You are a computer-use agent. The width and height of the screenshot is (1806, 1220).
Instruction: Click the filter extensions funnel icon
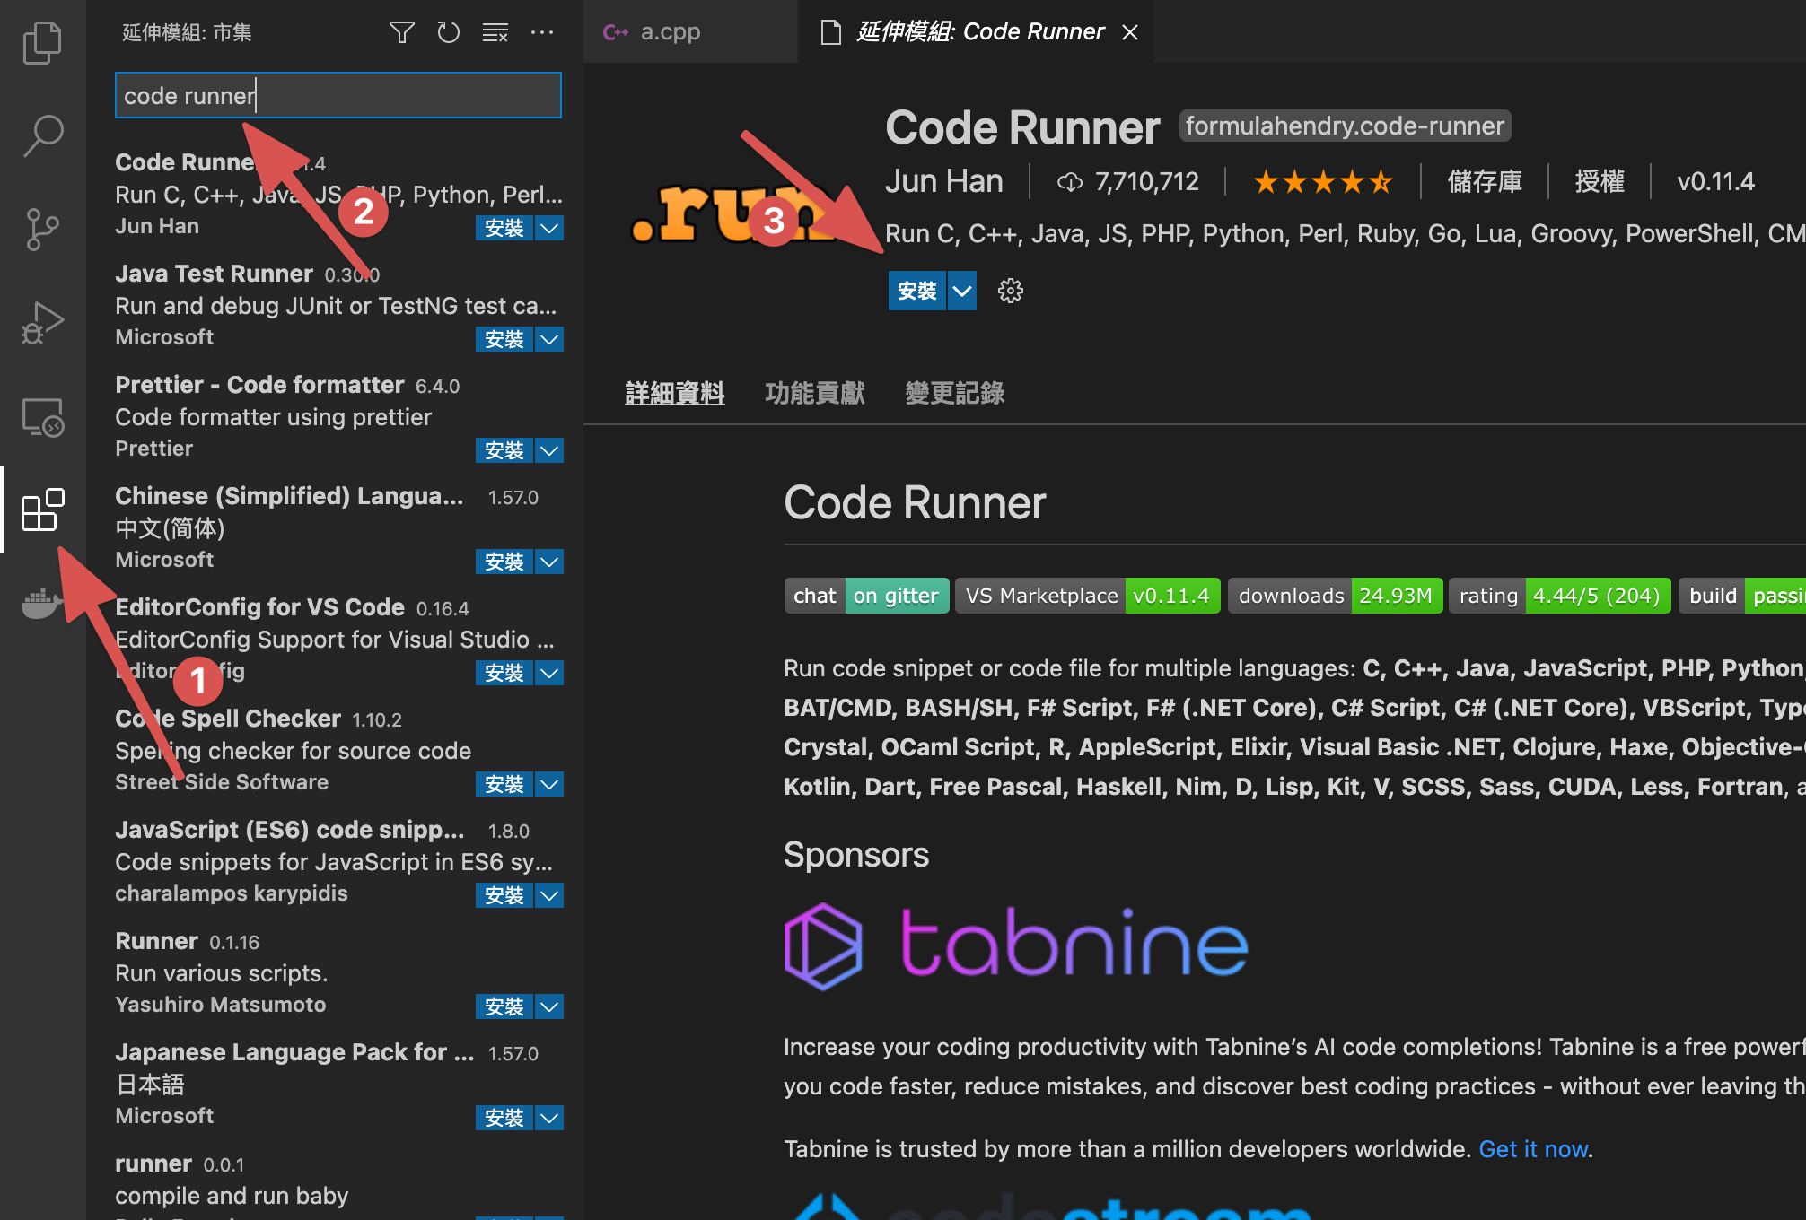(x=401, y=33)
